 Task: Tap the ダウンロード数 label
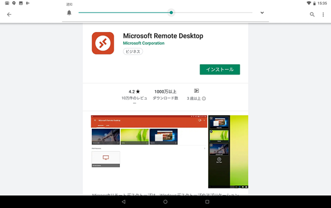[x=165, y=98]
